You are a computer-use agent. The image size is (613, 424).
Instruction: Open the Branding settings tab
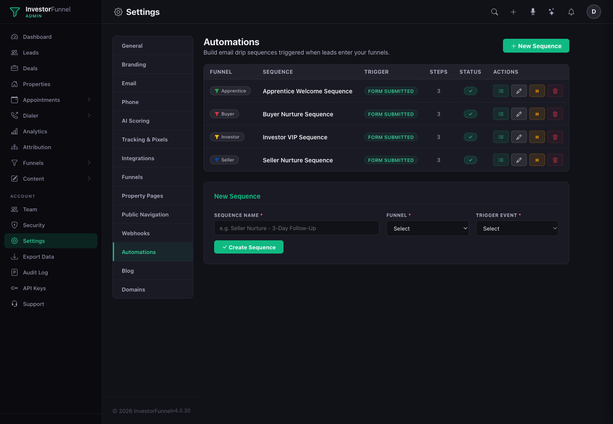[153, 64]
